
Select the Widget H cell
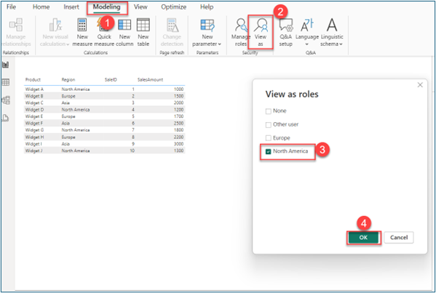click(x=34, y=137)
